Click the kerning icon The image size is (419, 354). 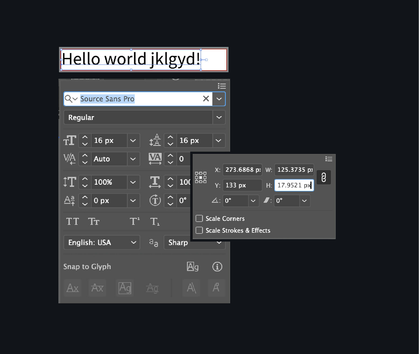70,159
